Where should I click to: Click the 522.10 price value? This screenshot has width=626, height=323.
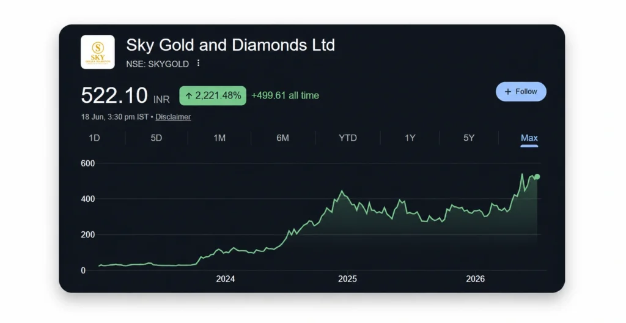click(x=114, y=95)
